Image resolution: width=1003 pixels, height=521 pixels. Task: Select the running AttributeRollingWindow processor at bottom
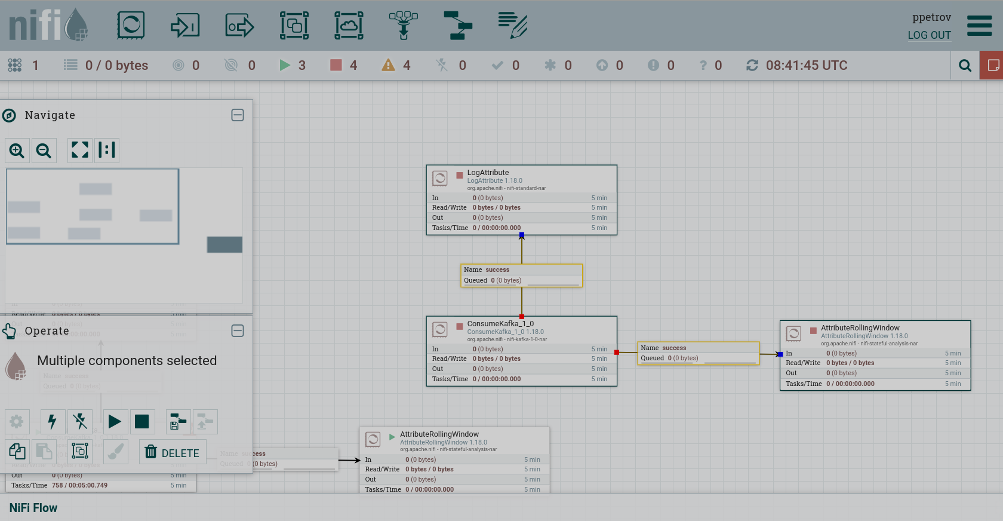(x=454, y=460)
